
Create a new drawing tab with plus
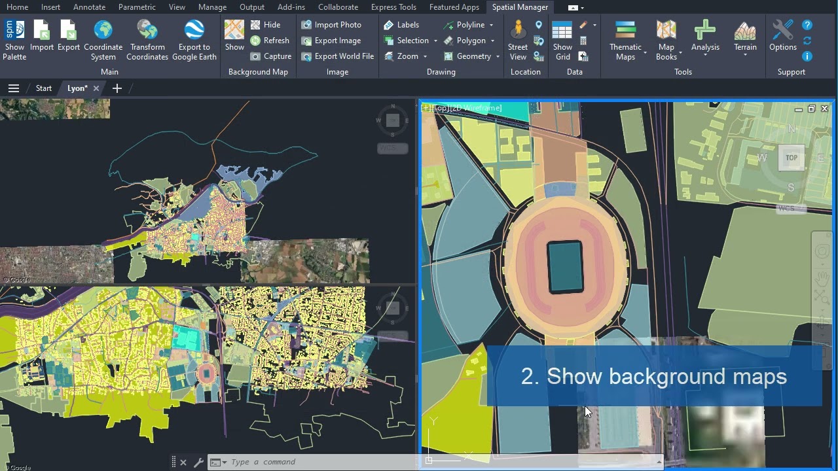click(x=117, y=88)
